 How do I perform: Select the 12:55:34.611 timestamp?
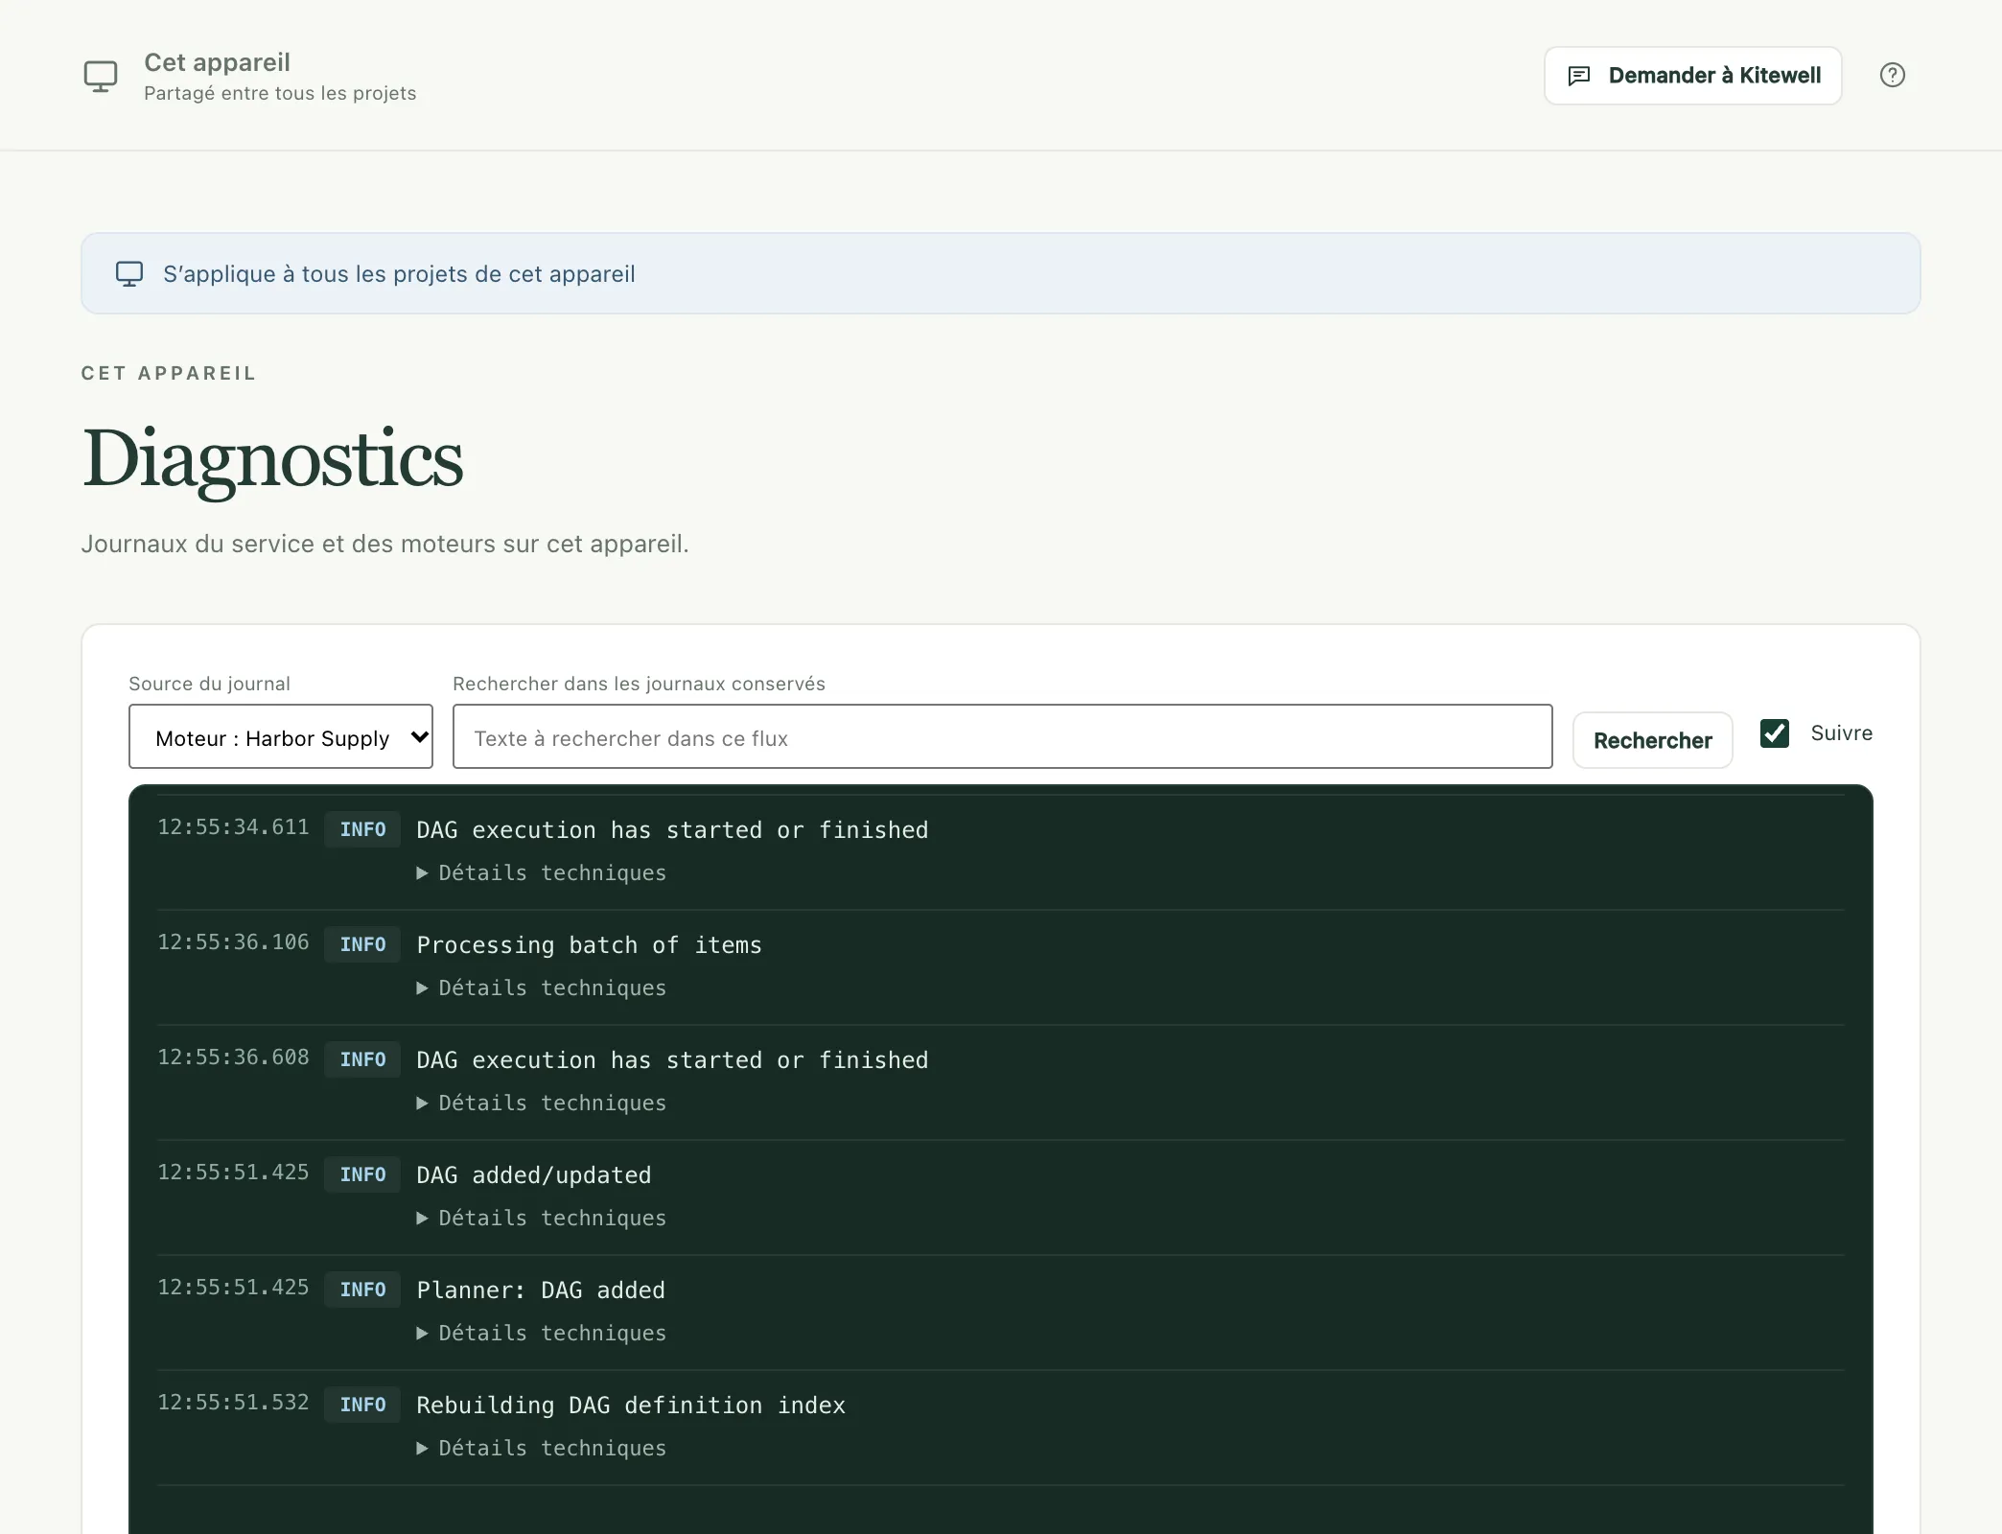[x=233, y=827]
